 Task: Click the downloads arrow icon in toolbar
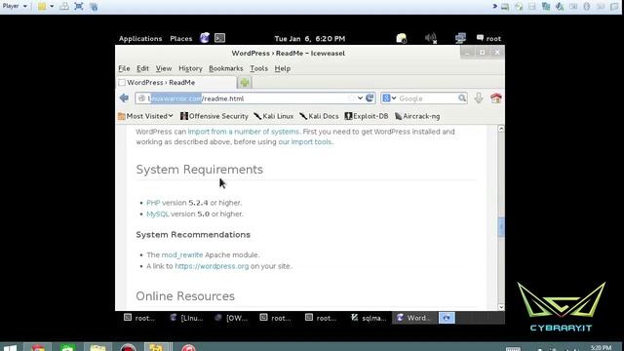(x=479, y=97)
